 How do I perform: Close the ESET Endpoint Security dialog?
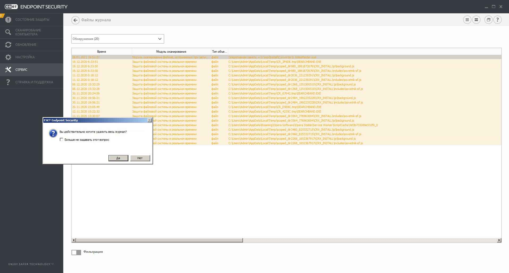(150, 120)
